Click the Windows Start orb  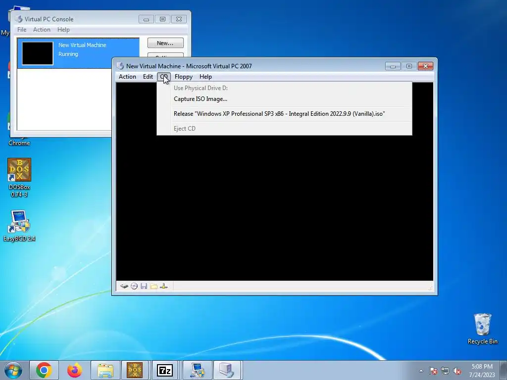tap(13, 370)
